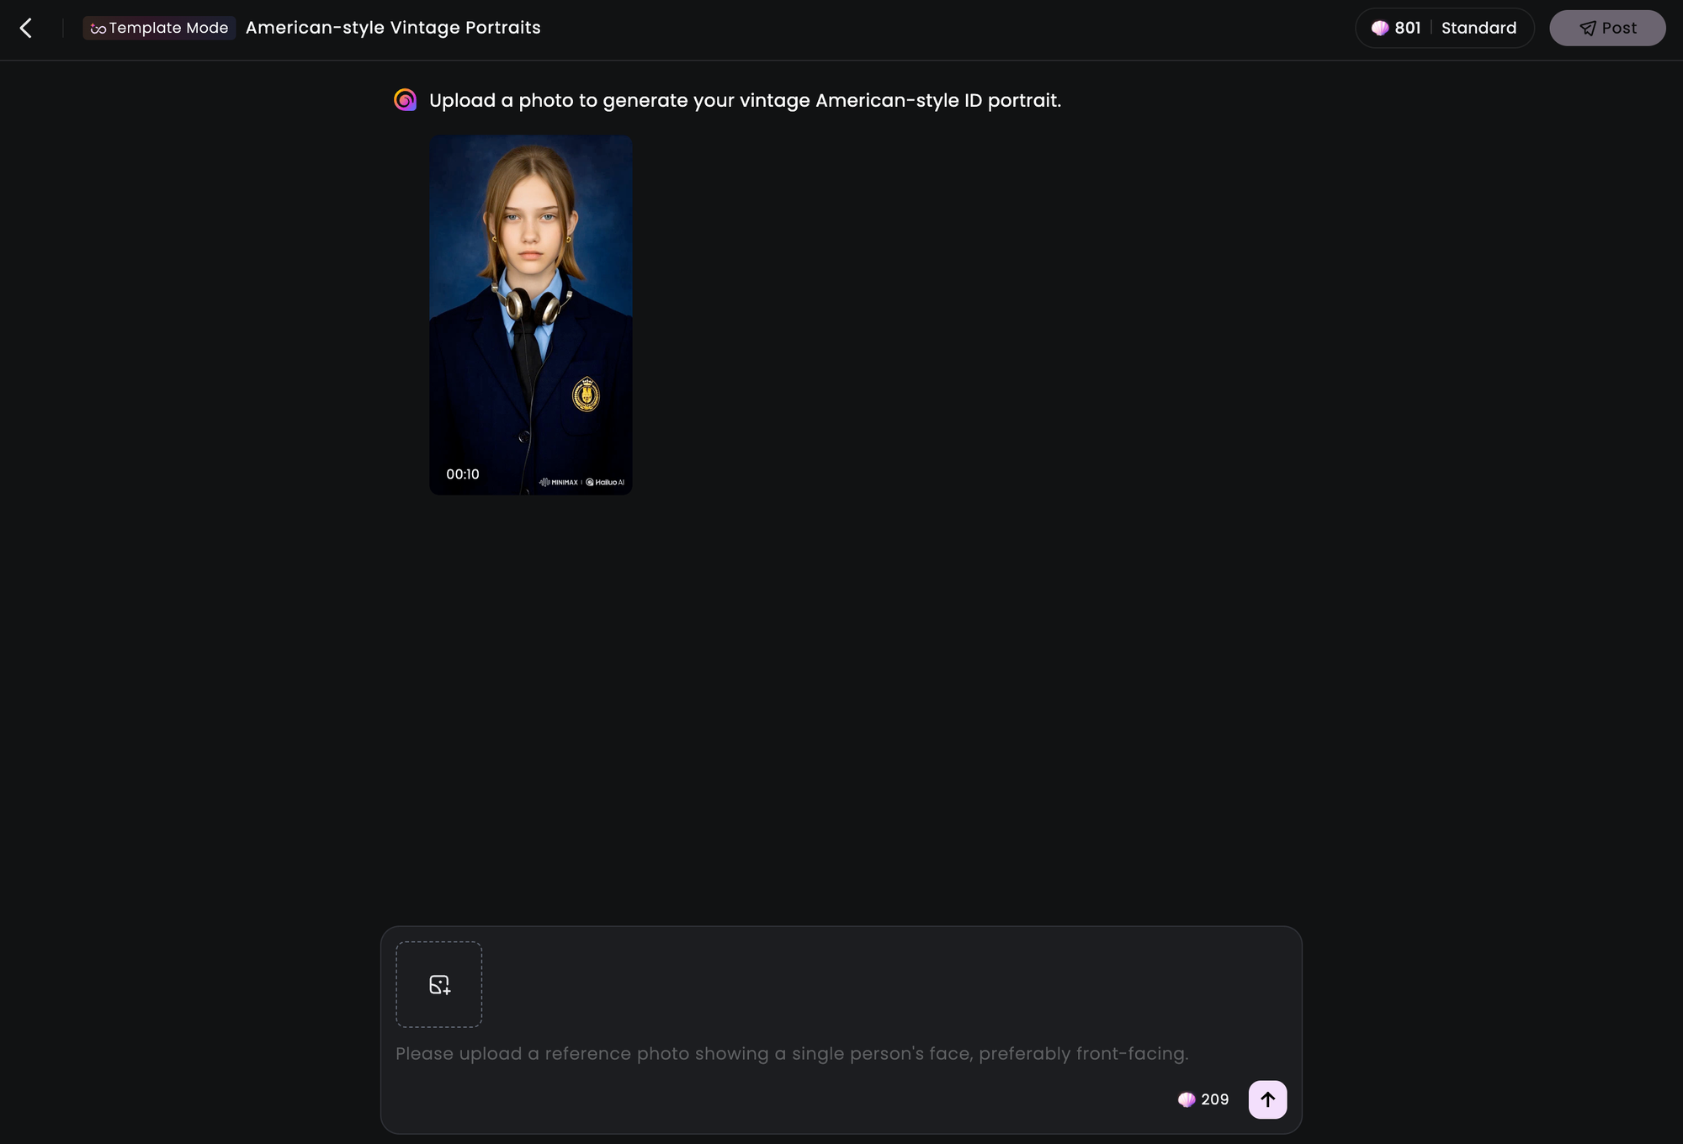Click the upload instruction message text
This screenshot has width=1683, height=1144.
pos(745,101)
